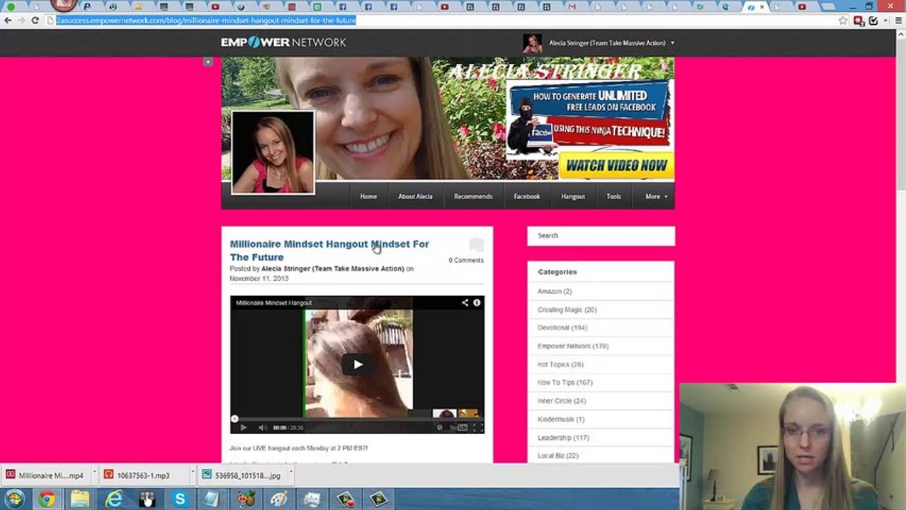Mute the video with the speaker icon
Image resolution: width=906 pixels, height=510 pixels.
tap(262, 427)
